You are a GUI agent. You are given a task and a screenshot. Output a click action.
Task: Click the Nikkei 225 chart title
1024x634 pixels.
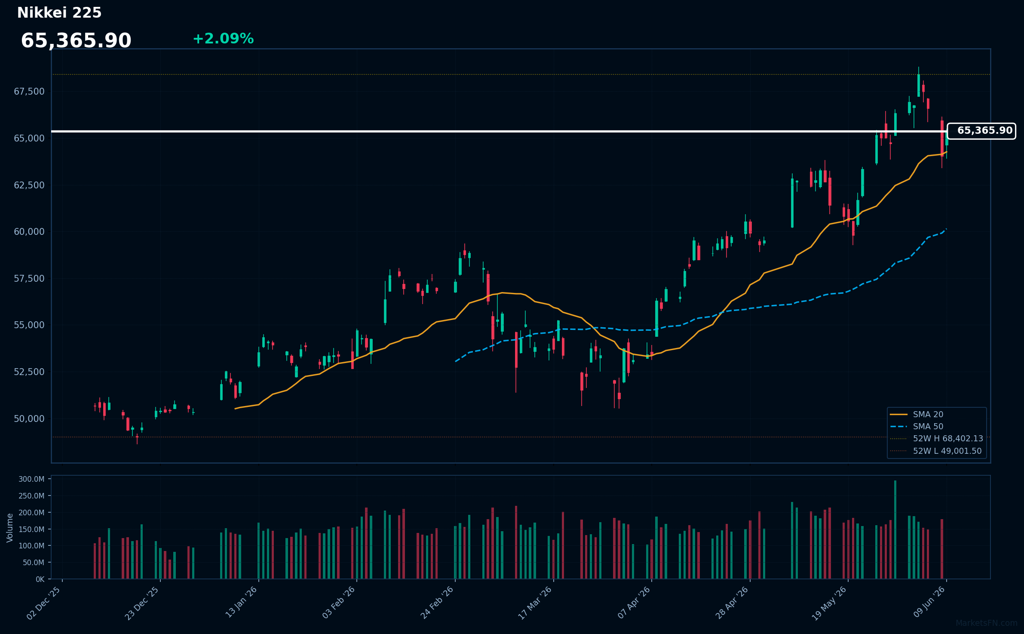59,13
